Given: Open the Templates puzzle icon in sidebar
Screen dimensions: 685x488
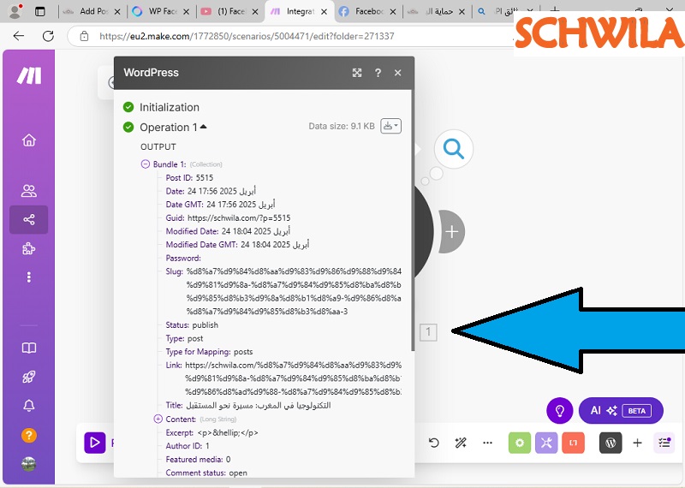Looking at the screenshot, I should (29, 248).
